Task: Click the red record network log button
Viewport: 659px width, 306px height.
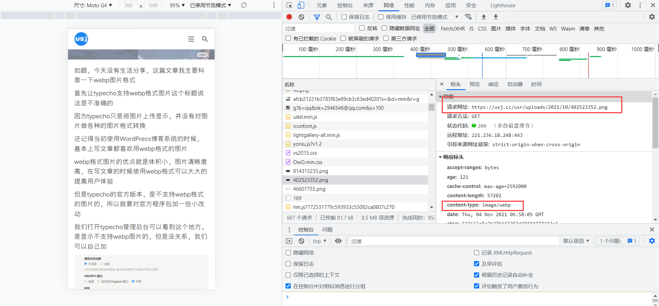Action: click(x=289, y=17)
